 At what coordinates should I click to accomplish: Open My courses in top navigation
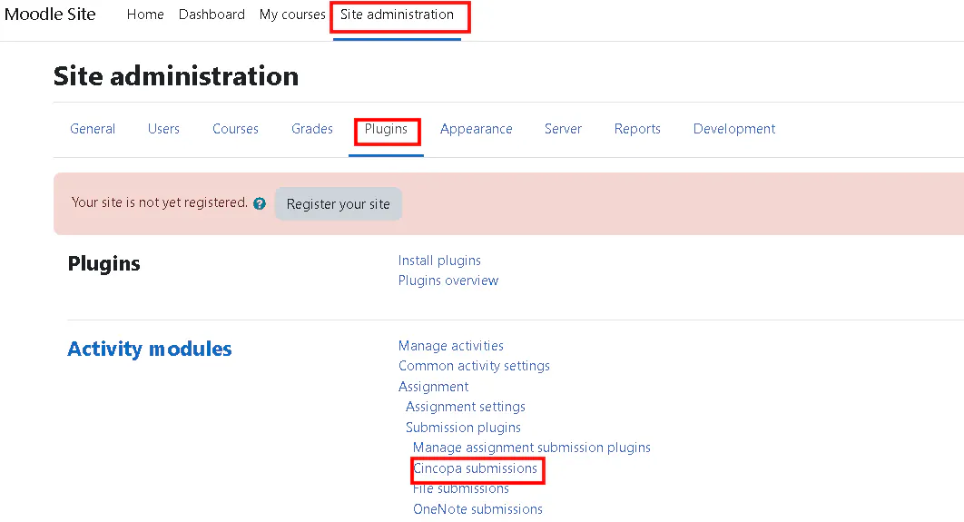pyautogui.click(x=292, y=15)
